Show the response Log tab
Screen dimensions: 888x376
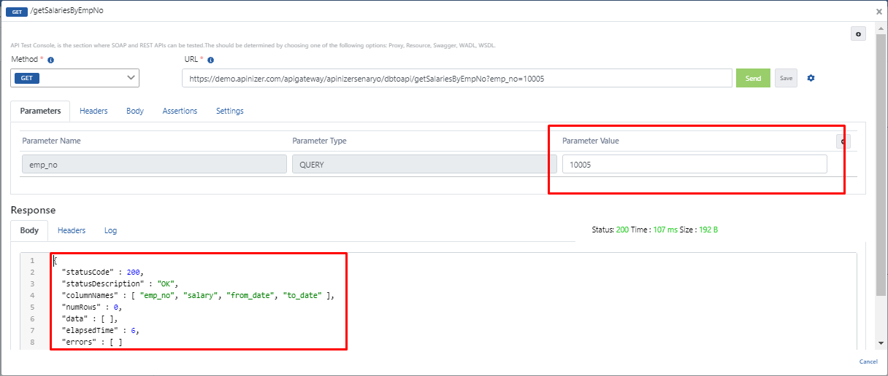point(110,230)
